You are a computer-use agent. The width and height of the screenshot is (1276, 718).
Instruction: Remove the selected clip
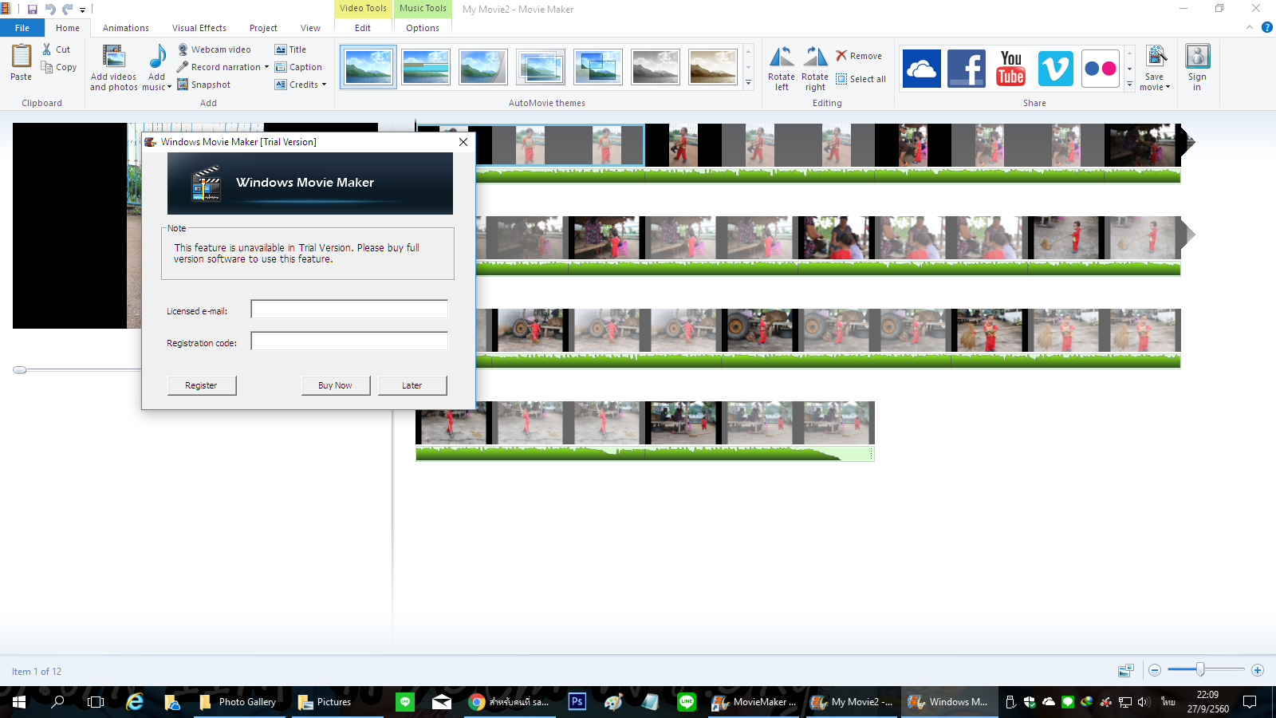coord(859,56)
